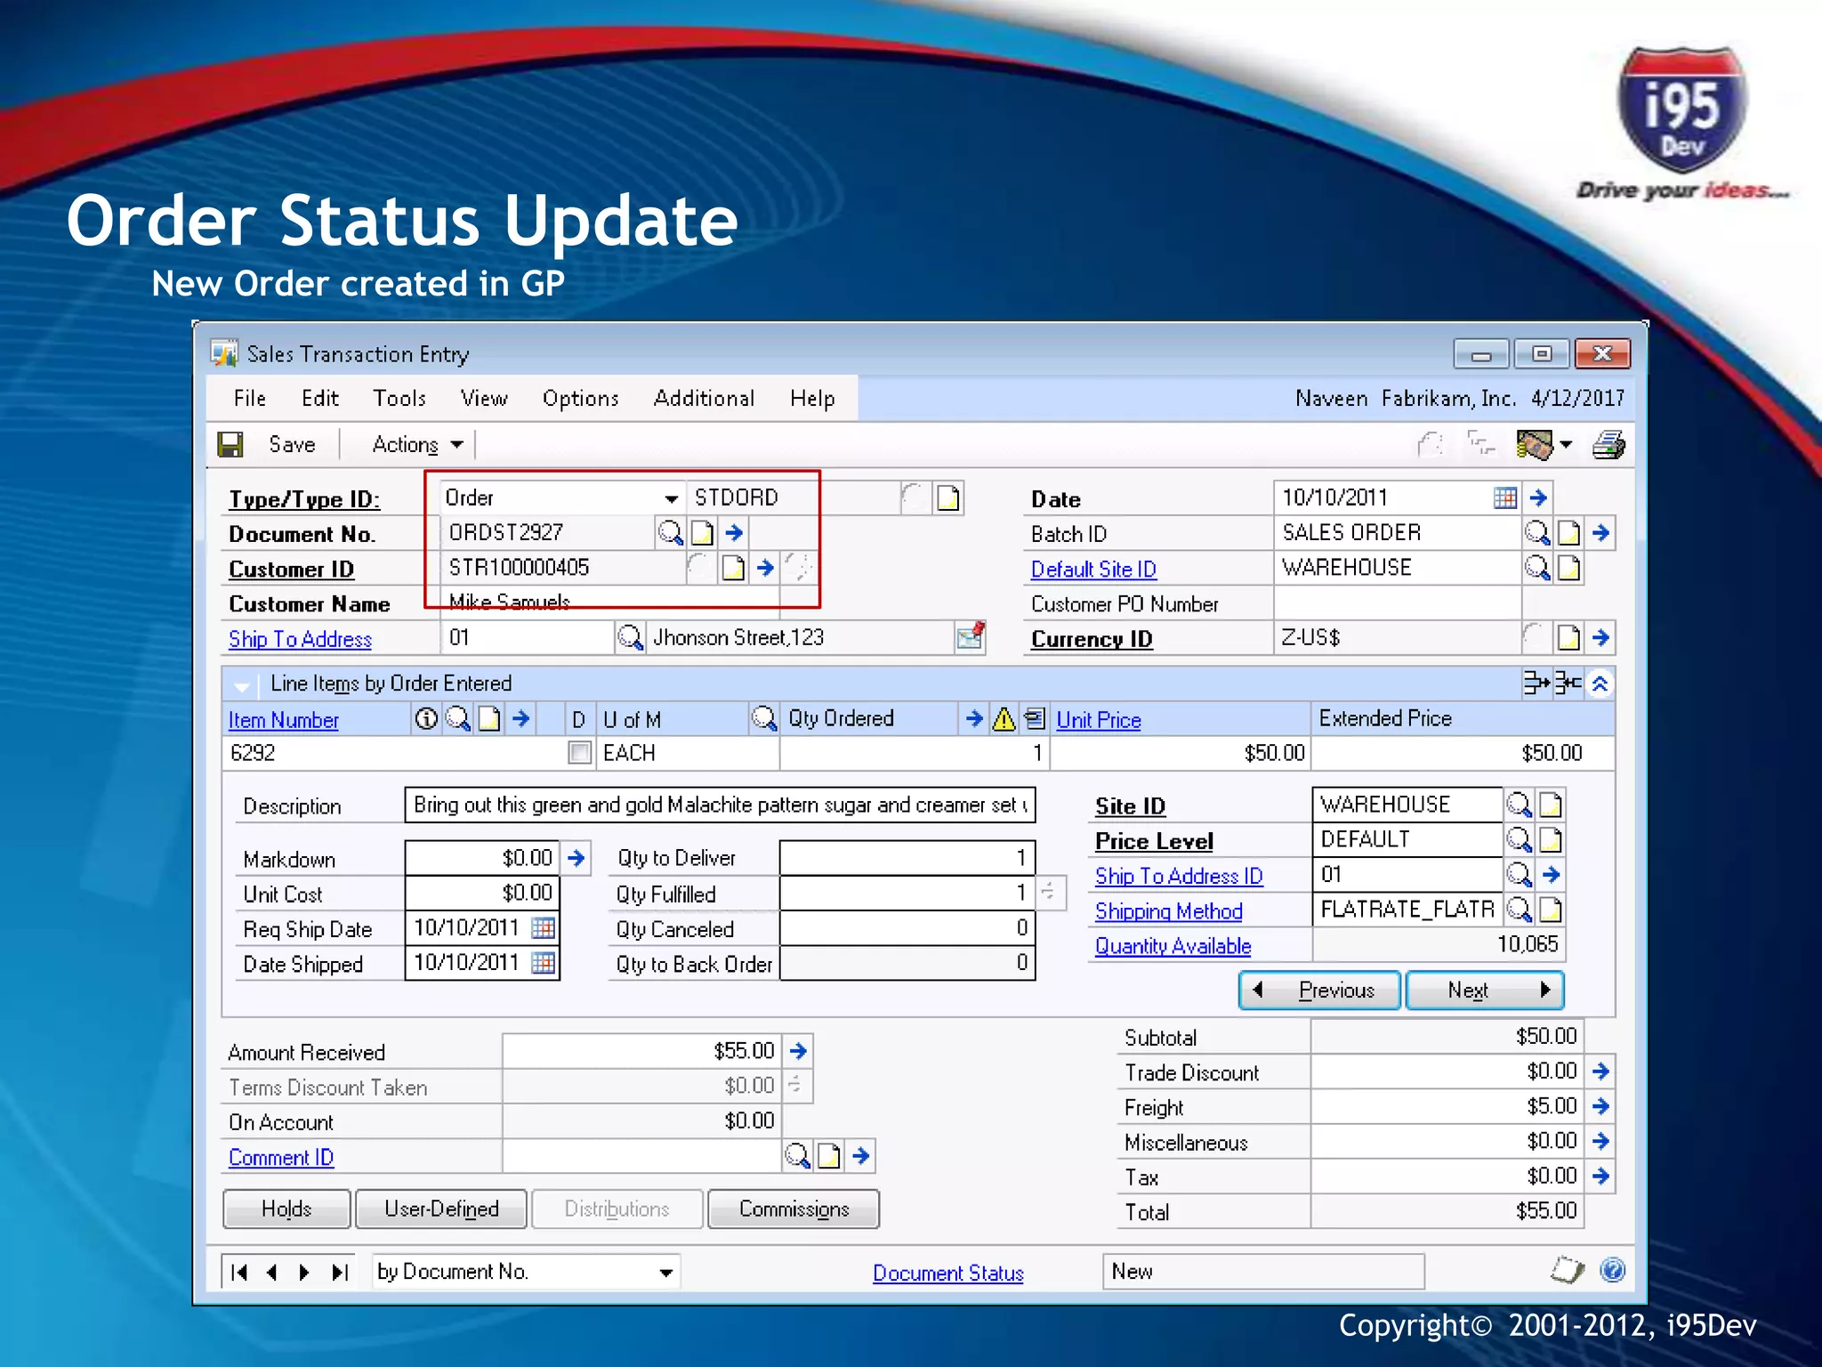The image size is (1822, 1367).
Task: Click the Qty Fulfilled stepper control
Action: click(1049, 892)
